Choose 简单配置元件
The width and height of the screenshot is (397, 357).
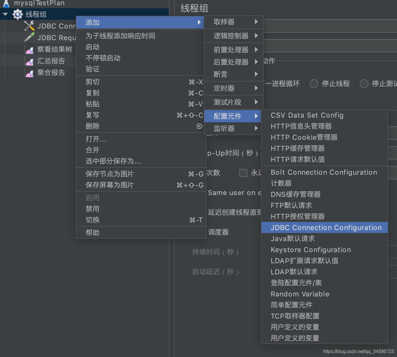[325, 305]
